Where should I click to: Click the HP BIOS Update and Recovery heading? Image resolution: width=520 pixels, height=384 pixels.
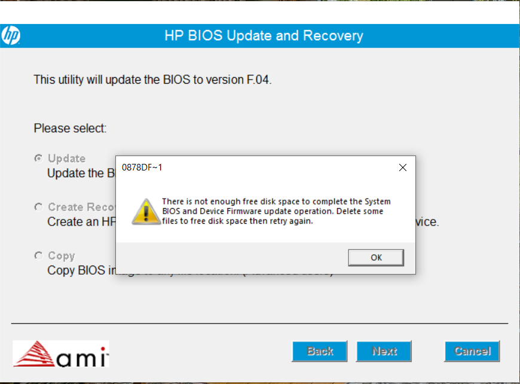point(264,35)
